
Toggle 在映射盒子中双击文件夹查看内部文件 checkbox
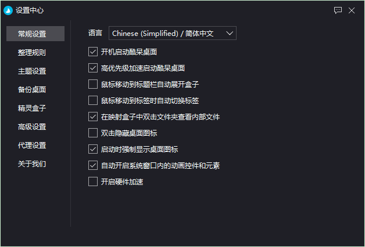pos(93,117)
